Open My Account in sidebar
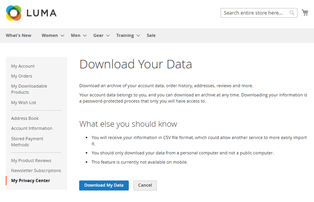Screen dimensions: 314x202 tap(23, 66)
